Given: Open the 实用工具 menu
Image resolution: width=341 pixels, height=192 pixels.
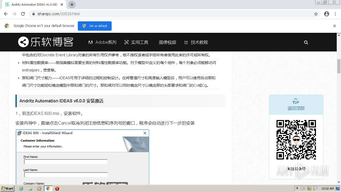Looking at the screenshot, I should pos(136,42).
